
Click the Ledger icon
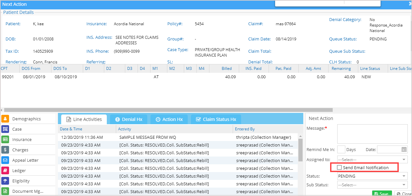[5, 170]
